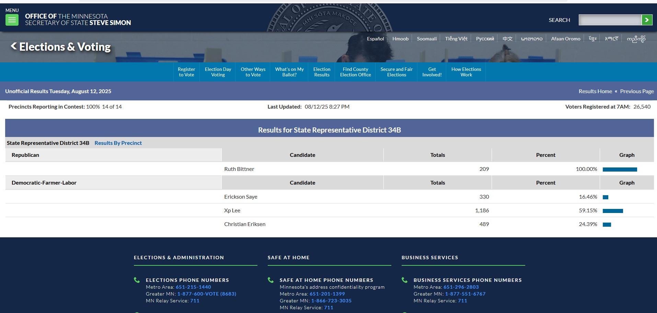Image resolution: width=657 pixels, height=313 pixels.
Task: Click the Safe at Home phone icon
Action: 270,280
